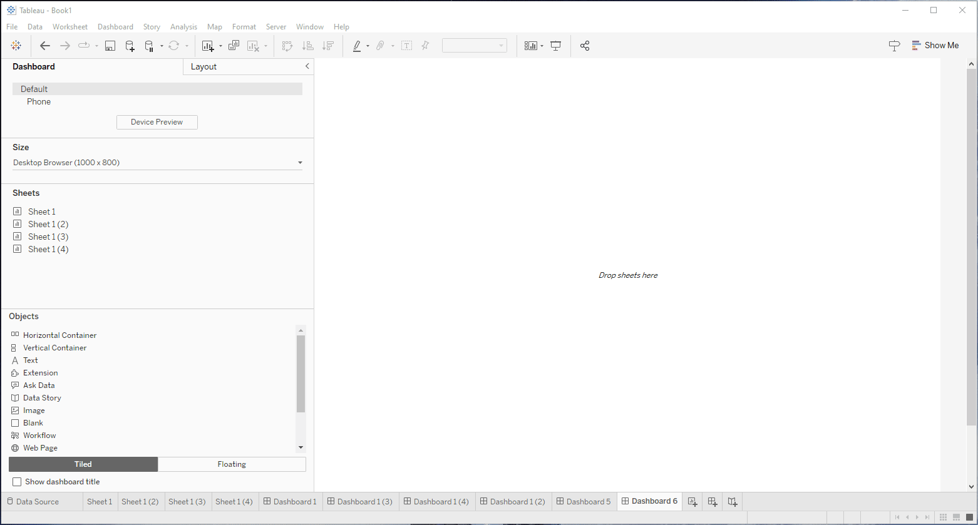Click the Undo back arrow
The height and width of the screenshot is (525, 978).
tap(44, 46)
